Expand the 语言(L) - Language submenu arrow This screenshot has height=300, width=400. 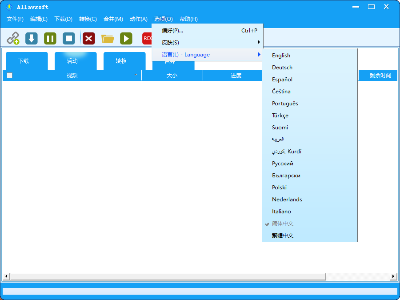pyautogui.click(x=258, y=54)
